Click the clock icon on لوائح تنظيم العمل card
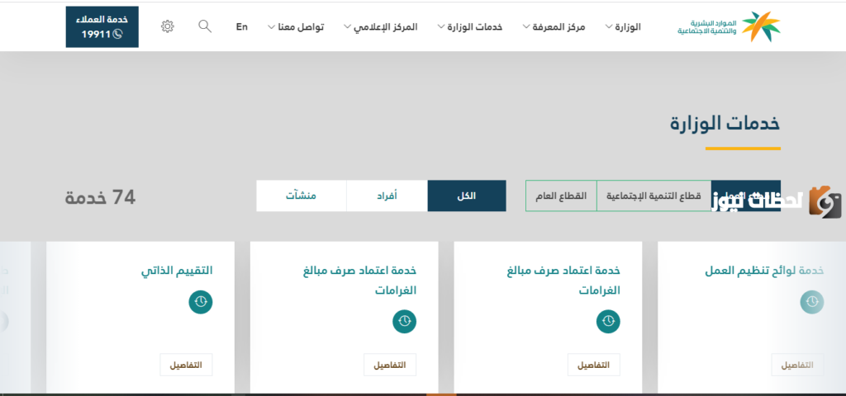Viewport: 846px width, 396px height. [x=812, y=302]
